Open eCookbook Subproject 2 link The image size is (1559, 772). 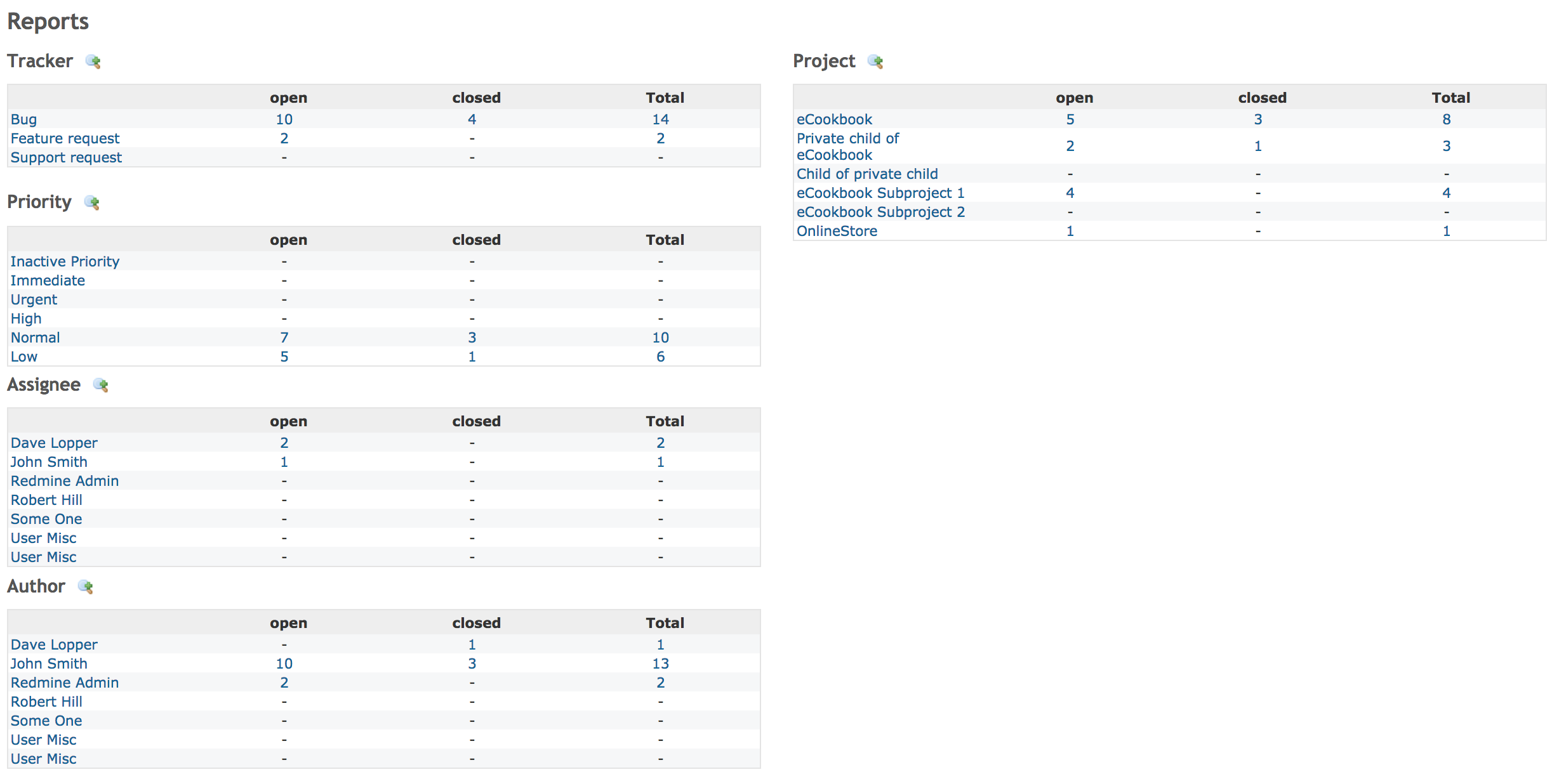point(880,212)
